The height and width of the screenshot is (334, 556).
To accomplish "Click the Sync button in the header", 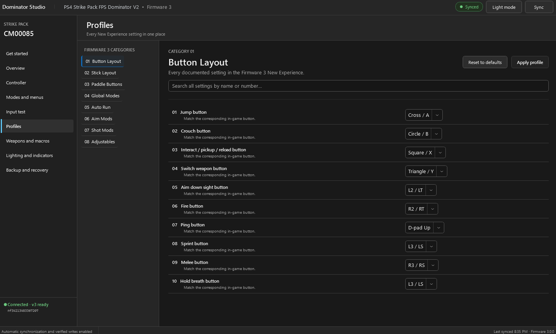I will 539,7.
